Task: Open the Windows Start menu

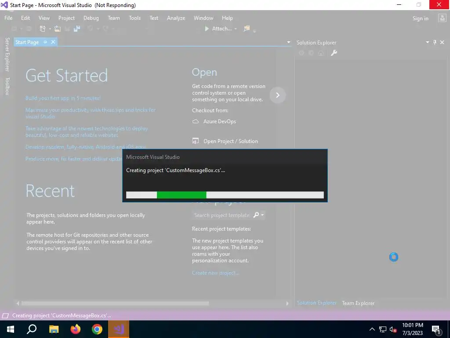Action: pos(11,329)
